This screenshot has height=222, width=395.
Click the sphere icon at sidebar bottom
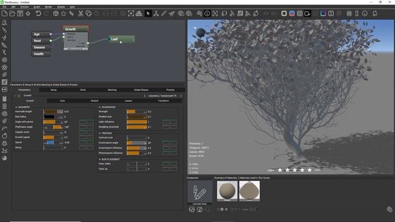pyautogui.click(x=4, y=158)
